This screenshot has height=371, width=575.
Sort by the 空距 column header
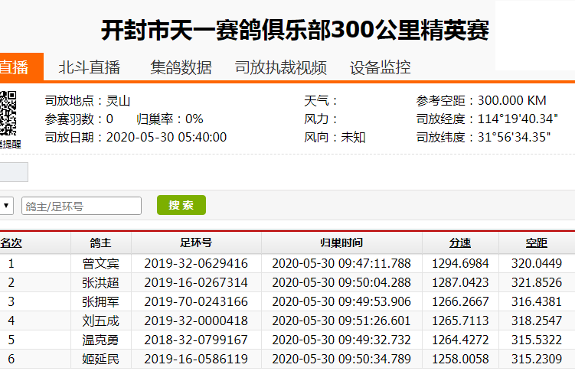537,243
